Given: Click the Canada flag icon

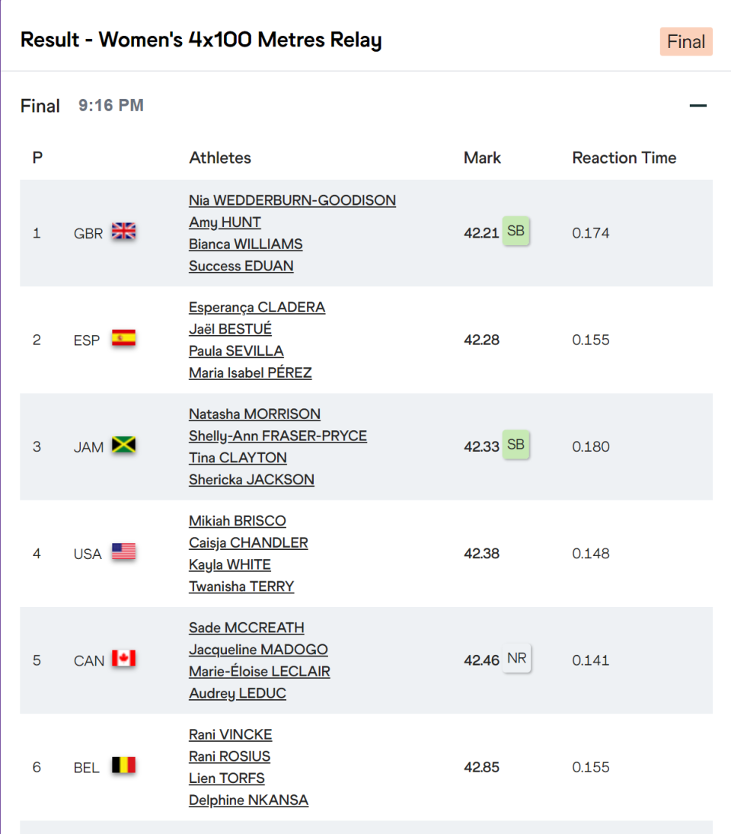Looking at the screenshot, I should pos(123,659).
